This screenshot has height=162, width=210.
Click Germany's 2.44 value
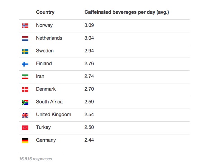point(89,140)
